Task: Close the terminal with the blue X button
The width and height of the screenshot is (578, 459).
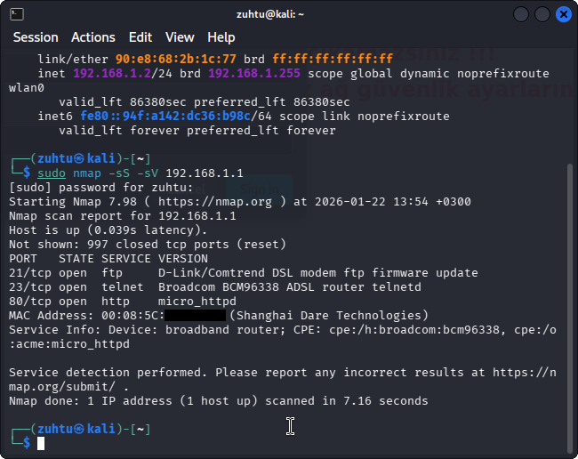Action: coord(564,14)
